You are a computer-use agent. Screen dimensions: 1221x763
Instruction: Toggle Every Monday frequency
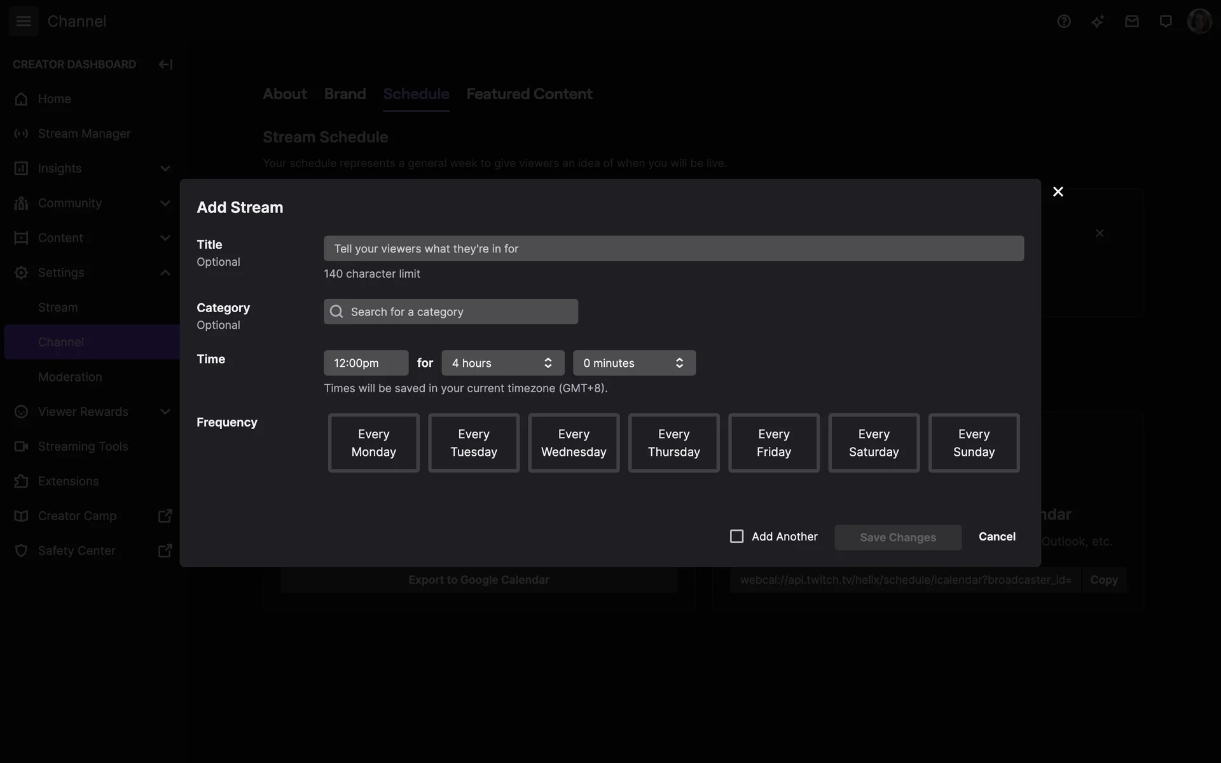[x=373, y=443]
